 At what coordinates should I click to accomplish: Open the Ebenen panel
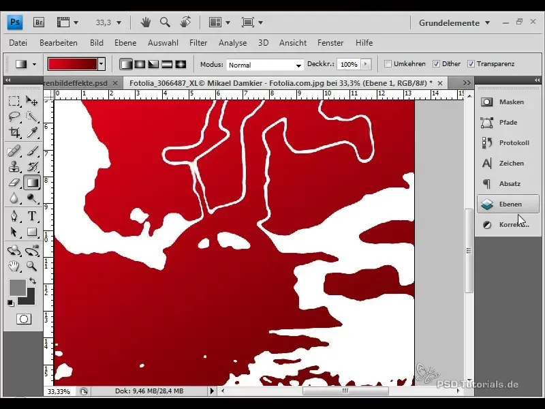point(508,204)
